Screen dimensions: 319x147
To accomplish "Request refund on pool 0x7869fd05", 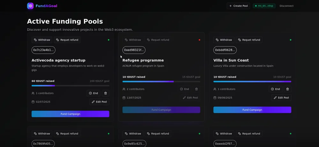I will (67, 134).
